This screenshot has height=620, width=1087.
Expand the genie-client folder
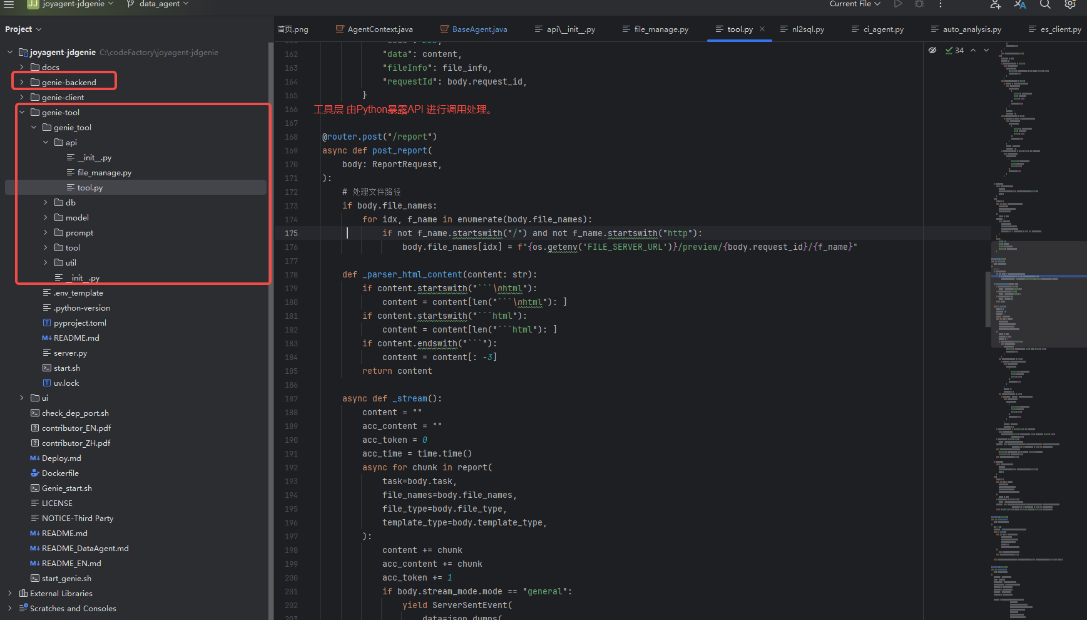click(x=22, y=97)
